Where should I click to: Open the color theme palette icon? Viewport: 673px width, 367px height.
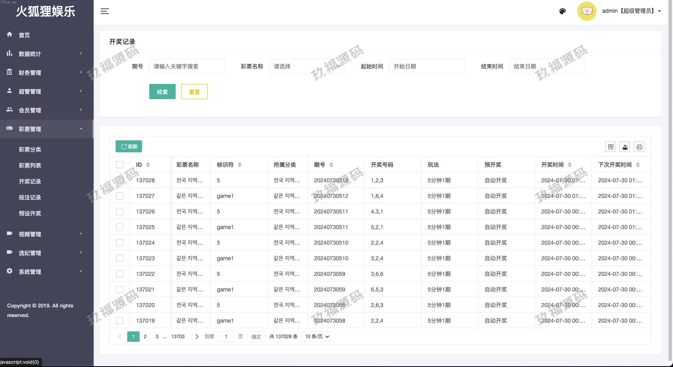[562, 11]
